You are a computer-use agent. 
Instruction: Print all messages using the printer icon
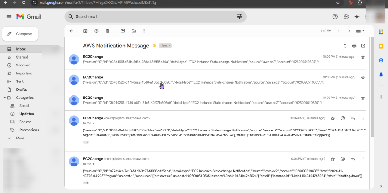[354, 46]
